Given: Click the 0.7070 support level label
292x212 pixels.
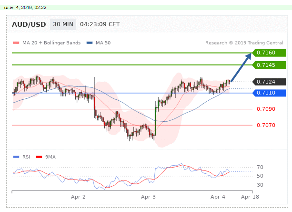Looking at the screenshot, I should (266, 125).
